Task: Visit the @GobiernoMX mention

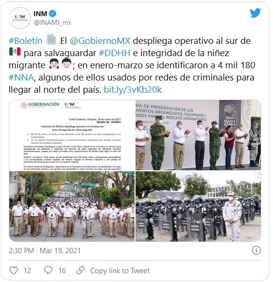Action: pyautogui.click(x=100, y=41)
